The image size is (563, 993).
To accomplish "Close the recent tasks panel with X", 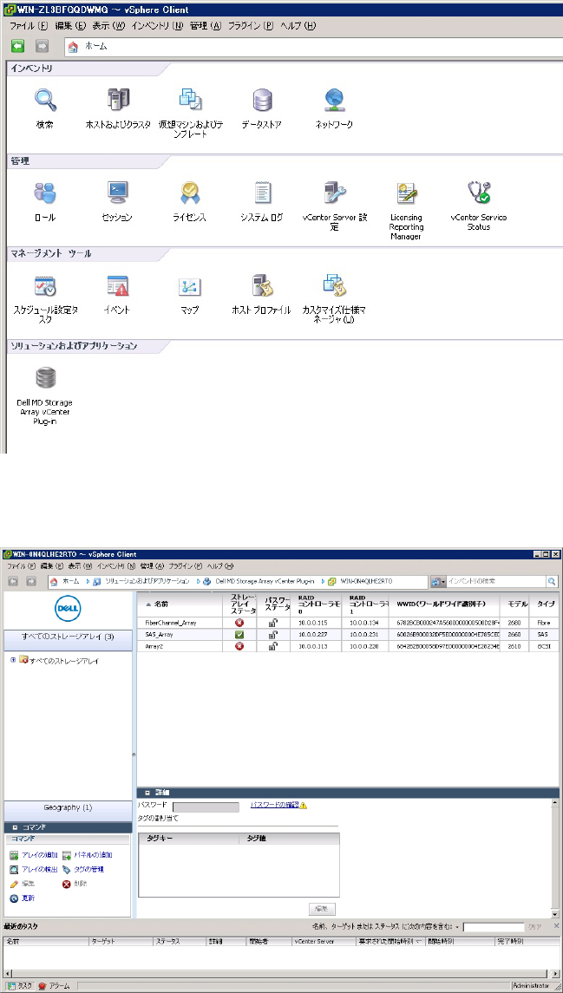I will click(556, 926).
